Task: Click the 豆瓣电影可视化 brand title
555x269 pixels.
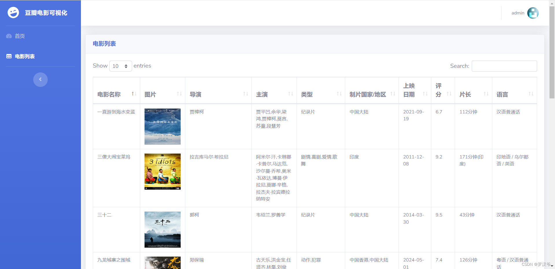Action: (46, 13)
